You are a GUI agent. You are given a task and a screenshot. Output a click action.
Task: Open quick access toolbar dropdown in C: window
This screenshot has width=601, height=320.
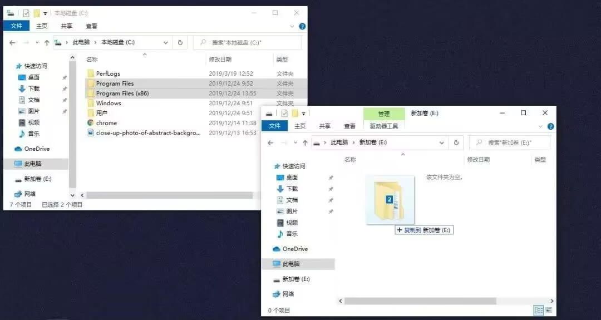tap(46, 13)
